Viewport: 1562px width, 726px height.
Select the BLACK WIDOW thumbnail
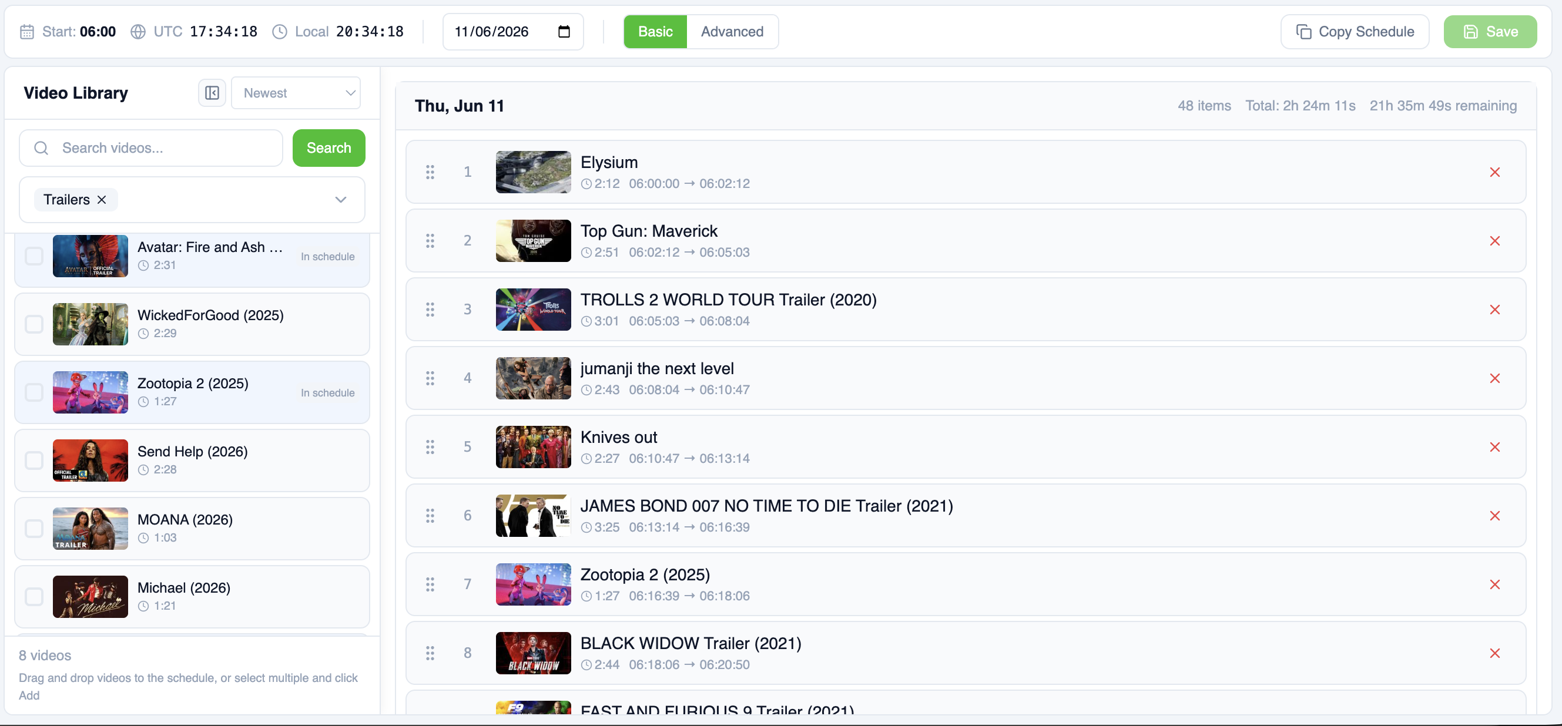point(533,653)
